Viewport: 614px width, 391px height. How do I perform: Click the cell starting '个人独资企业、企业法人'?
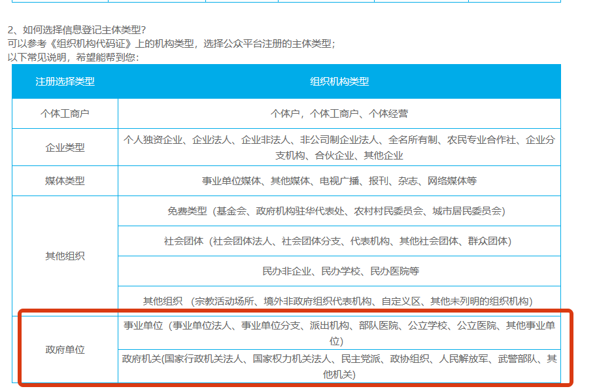pyautogui.click(x=339, y=147)
